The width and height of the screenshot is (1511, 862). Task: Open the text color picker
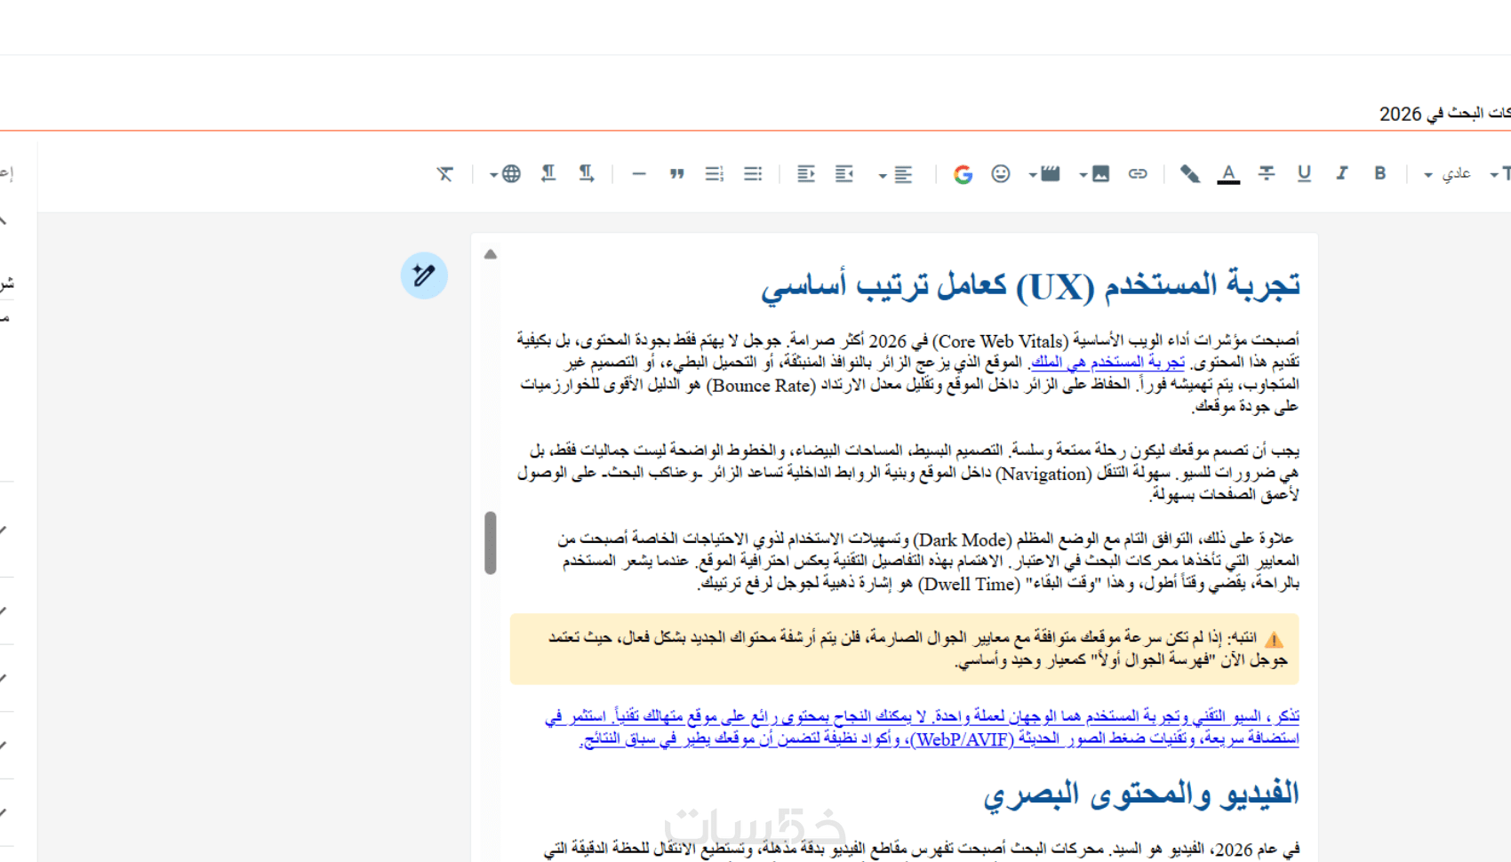[1228, 174]
